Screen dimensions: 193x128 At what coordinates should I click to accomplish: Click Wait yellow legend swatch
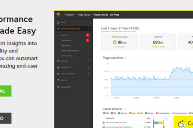click(x=138, y=113)
